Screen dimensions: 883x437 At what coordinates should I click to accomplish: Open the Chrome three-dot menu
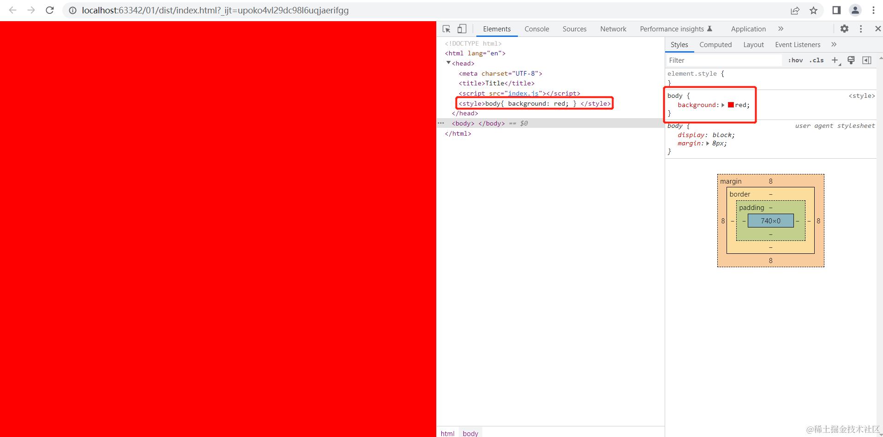(x=873, y=10)
